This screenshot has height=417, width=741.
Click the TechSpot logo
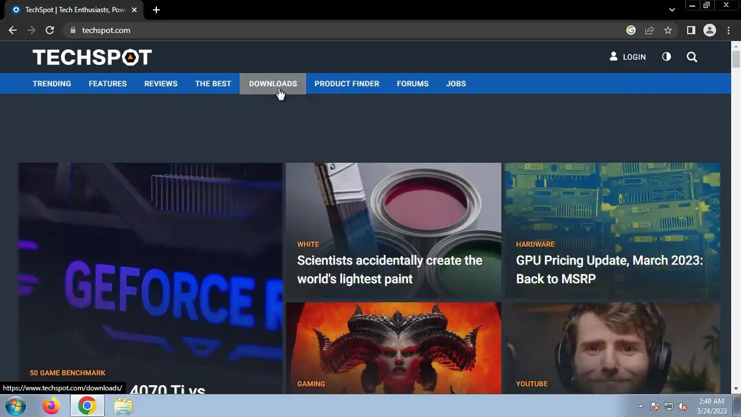(x=92, y=57)
